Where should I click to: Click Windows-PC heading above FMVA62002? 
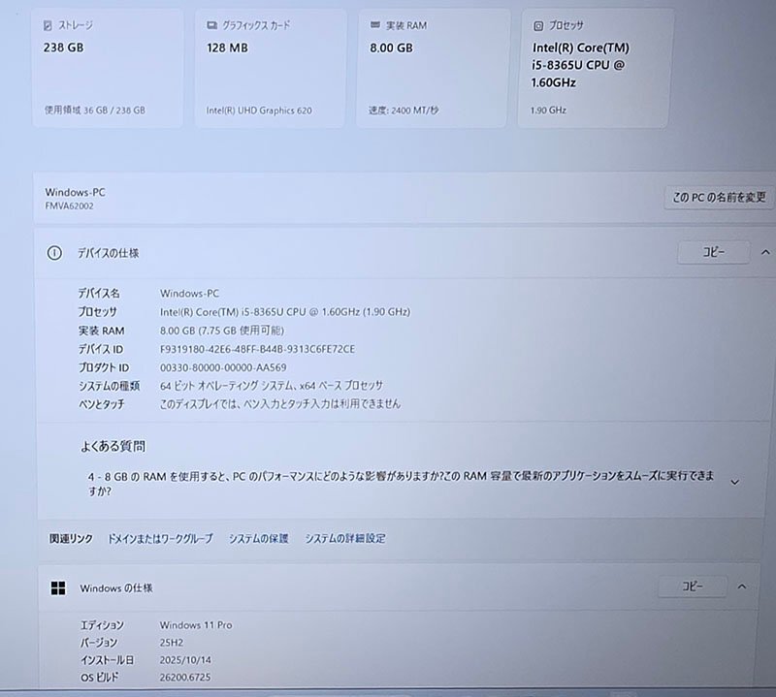pos(76,192)
